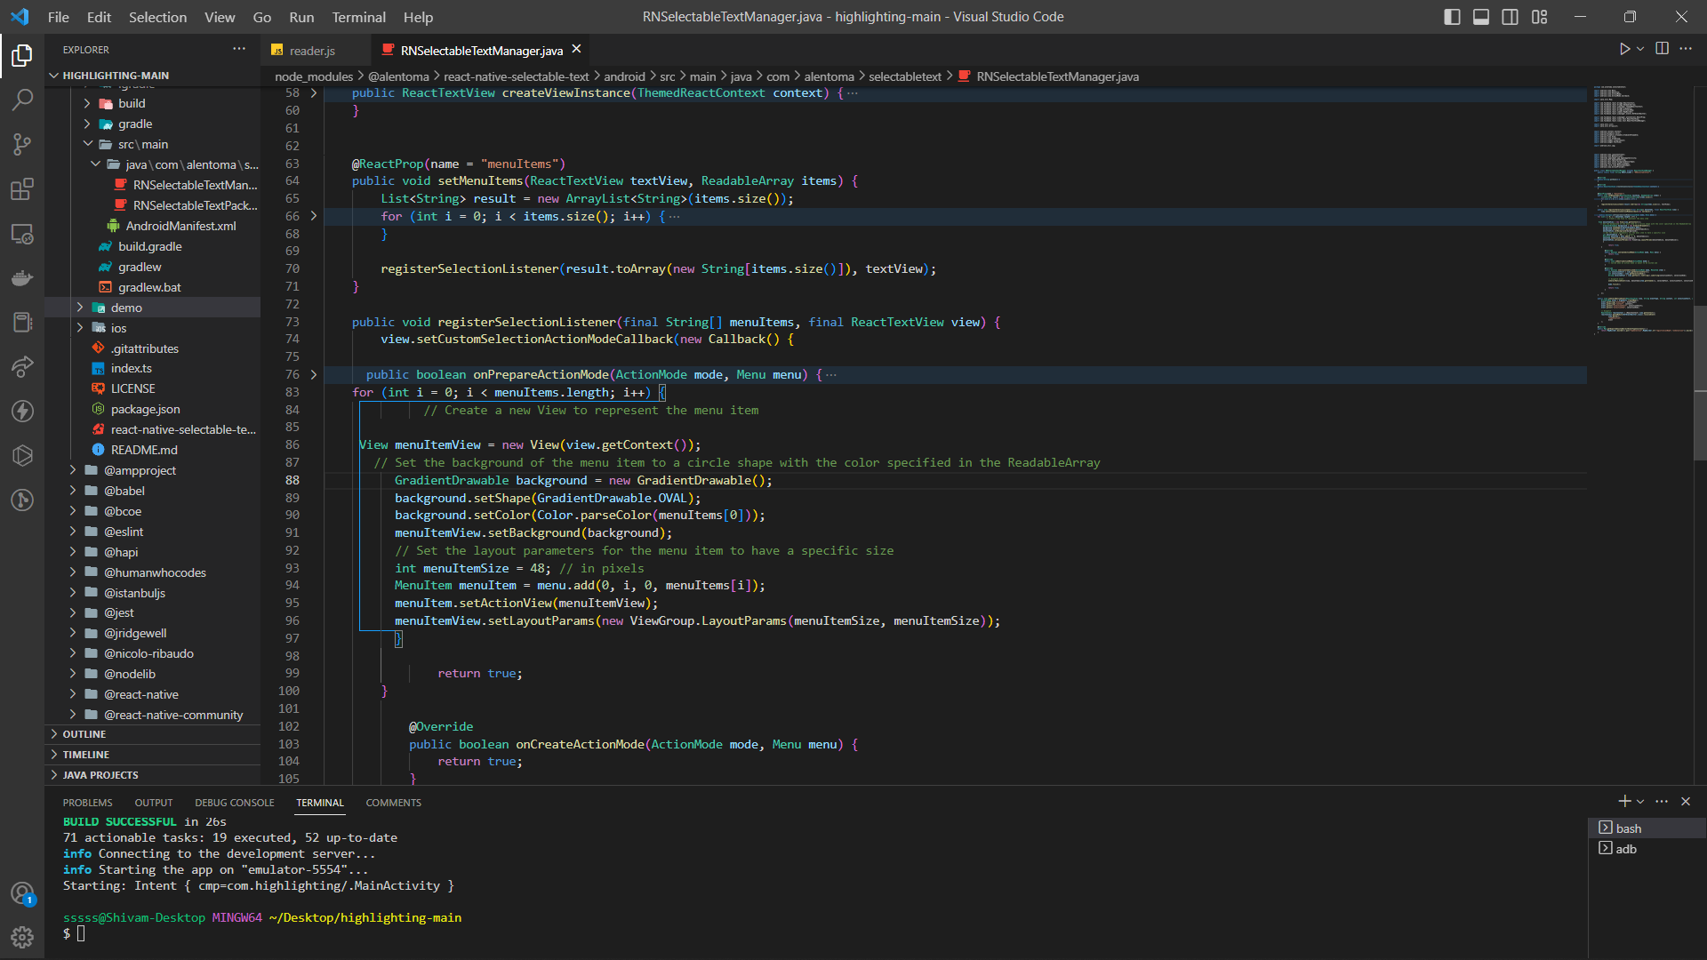Click the selectabletext breadcrumb item

[904, 76]
